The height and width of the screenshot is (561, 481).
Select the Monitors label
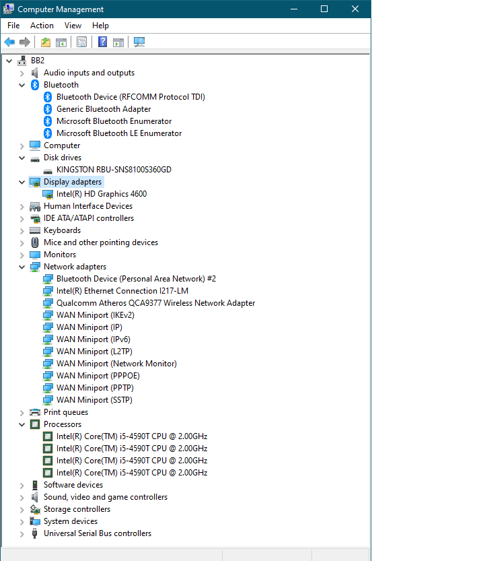click(60, 255)
